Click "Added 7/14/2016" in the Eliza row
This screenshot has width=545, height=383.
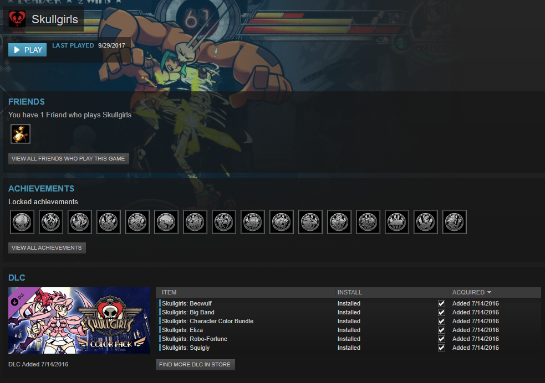(476, 330)
